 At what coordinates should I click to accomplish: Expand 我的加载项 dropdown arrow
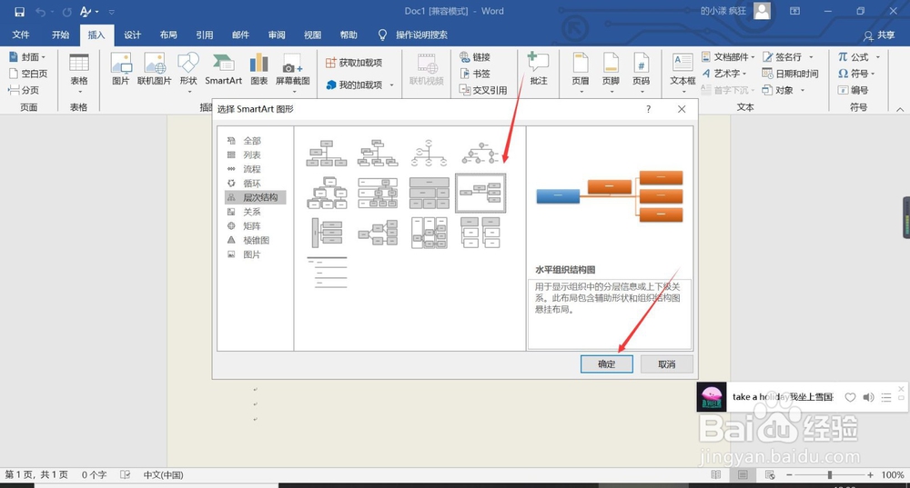pyautogui.click(x=391, y=85)
